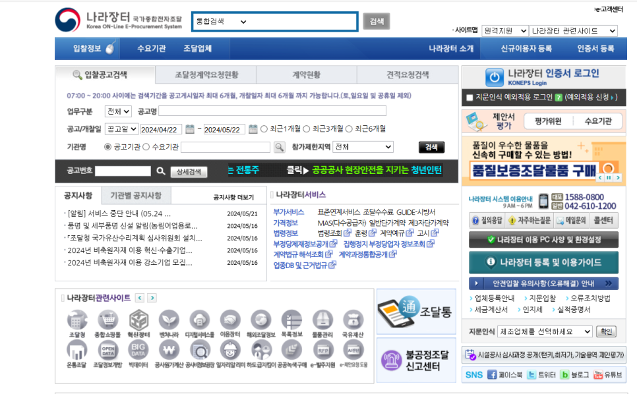Select the 최근1개월 radio button

point(264,129)
